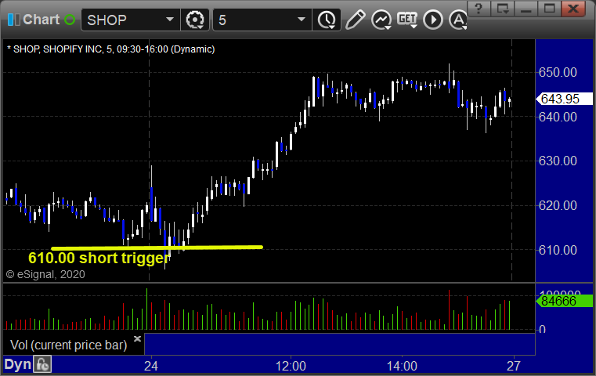Screen dimensions: 596x376
Task: Click the green 84666 volume marker
Action: click(564, 301)
